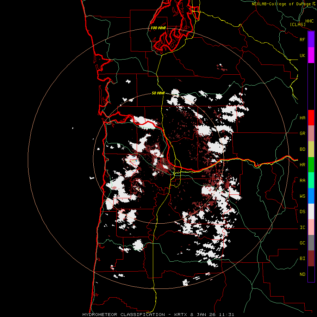Click the UK legend label

(303, 55)
